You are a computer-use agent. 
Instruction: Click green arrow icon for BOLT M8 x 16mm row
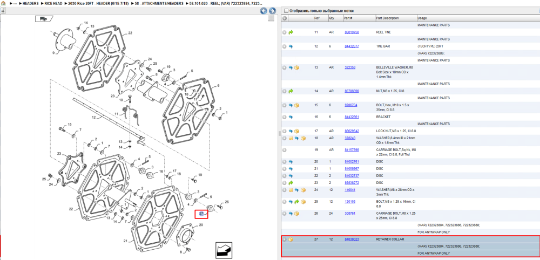point(297,202)
